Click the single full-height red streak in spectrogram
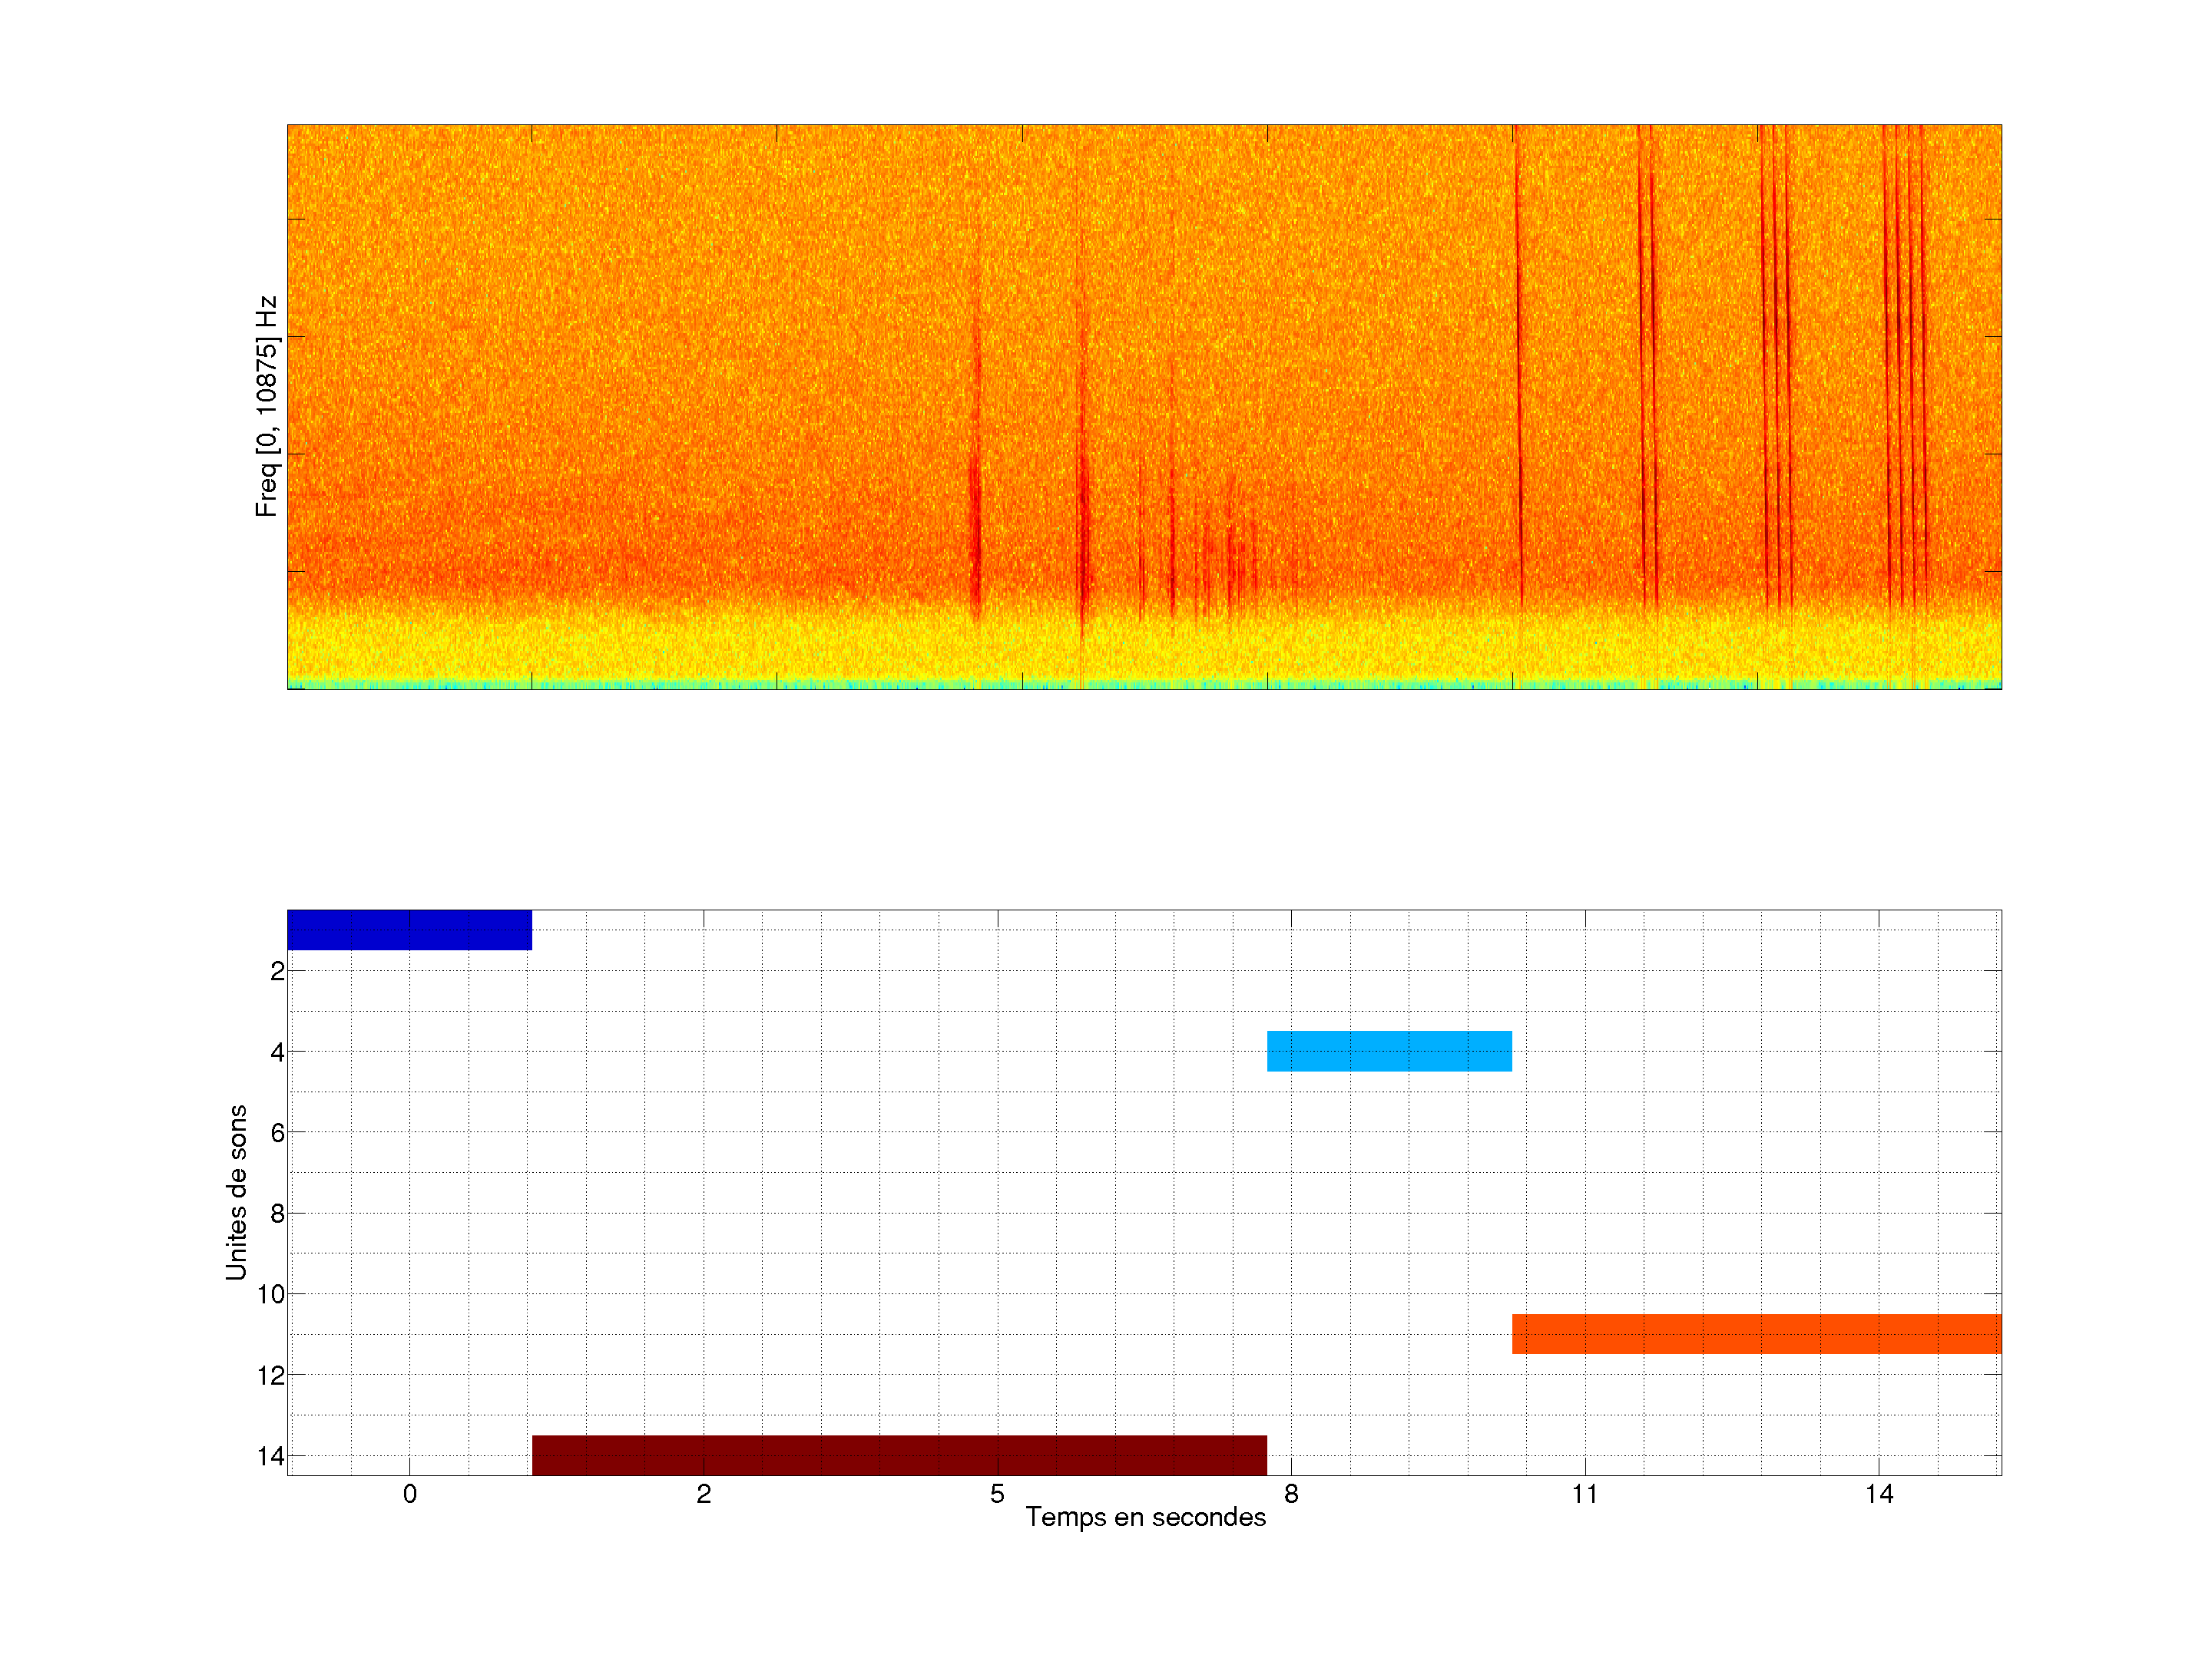This screenshot has height=1658, width=2212. point(1518,360)
